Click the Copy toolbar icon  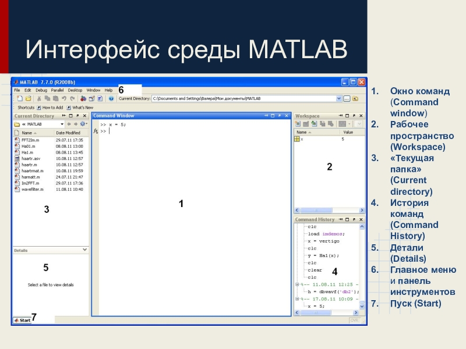47,98
